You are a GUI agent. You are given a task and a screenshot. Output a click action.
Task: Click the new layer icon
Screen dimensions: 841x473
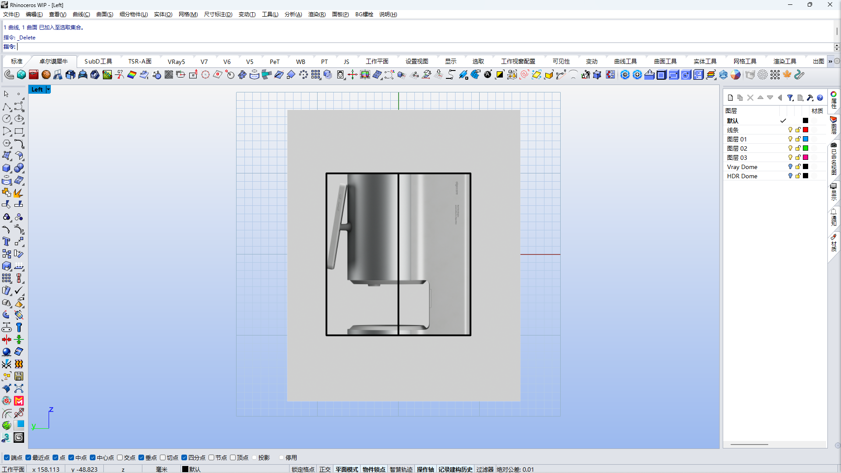[x=730, y=98]
